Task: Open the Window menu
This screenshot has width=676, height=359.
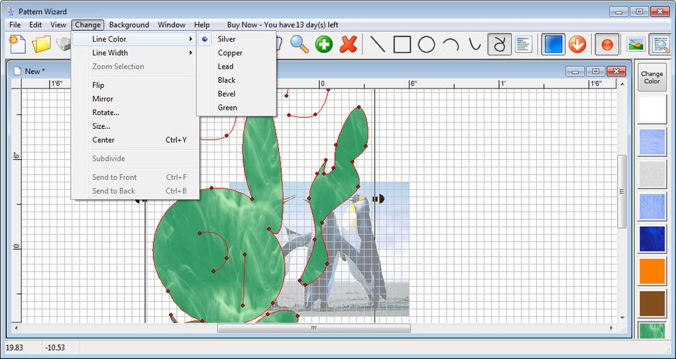Action: click(x=172, y=25)
